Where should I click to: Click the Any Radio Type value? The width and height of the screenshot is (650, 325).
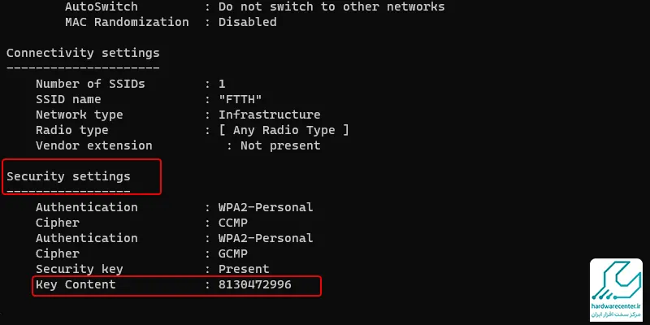coord(284,131)
